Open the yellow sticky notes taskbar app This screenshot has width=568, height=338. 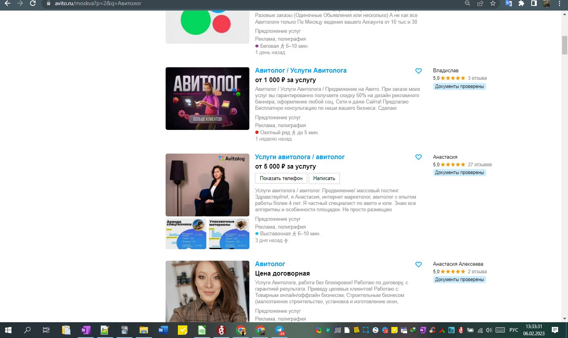pyautogui.click(x=182, y=330)
